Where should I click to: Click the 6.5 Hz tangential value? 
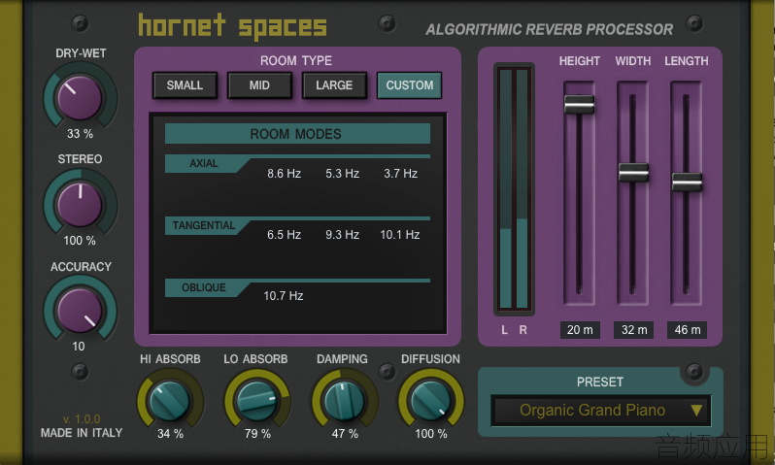coord(285,235)
